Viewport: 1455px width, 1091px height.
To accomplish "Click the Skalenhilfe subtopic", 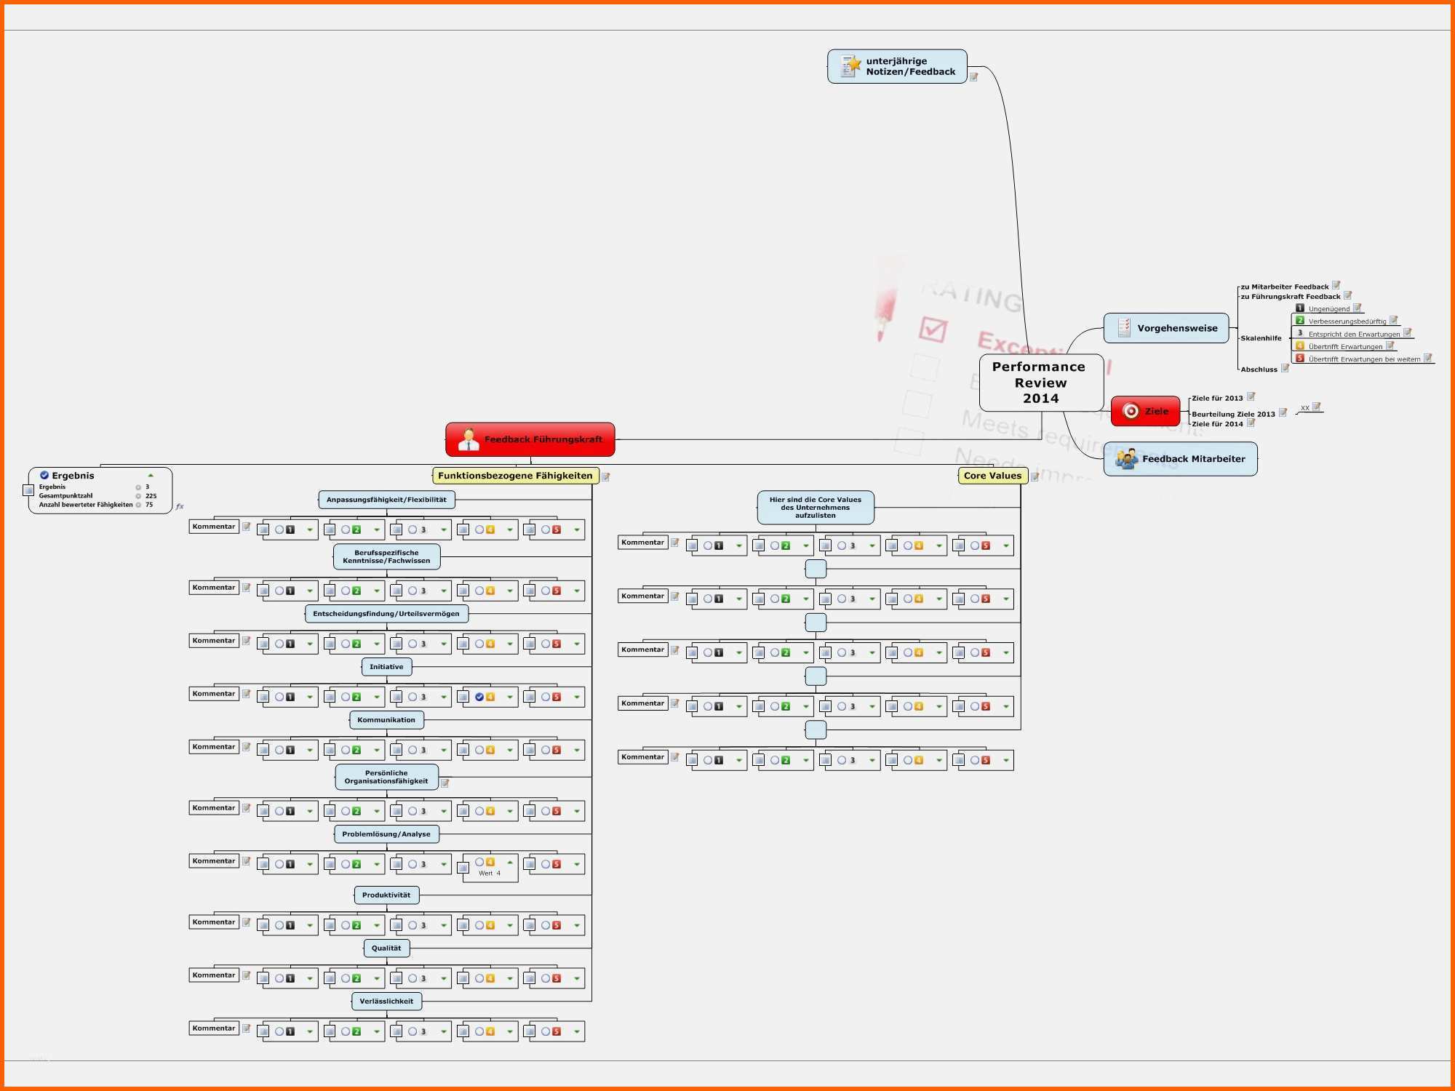I will (1261, 338).
